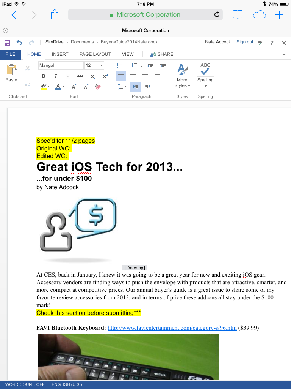Toggle underline formatting

[68, 76]
